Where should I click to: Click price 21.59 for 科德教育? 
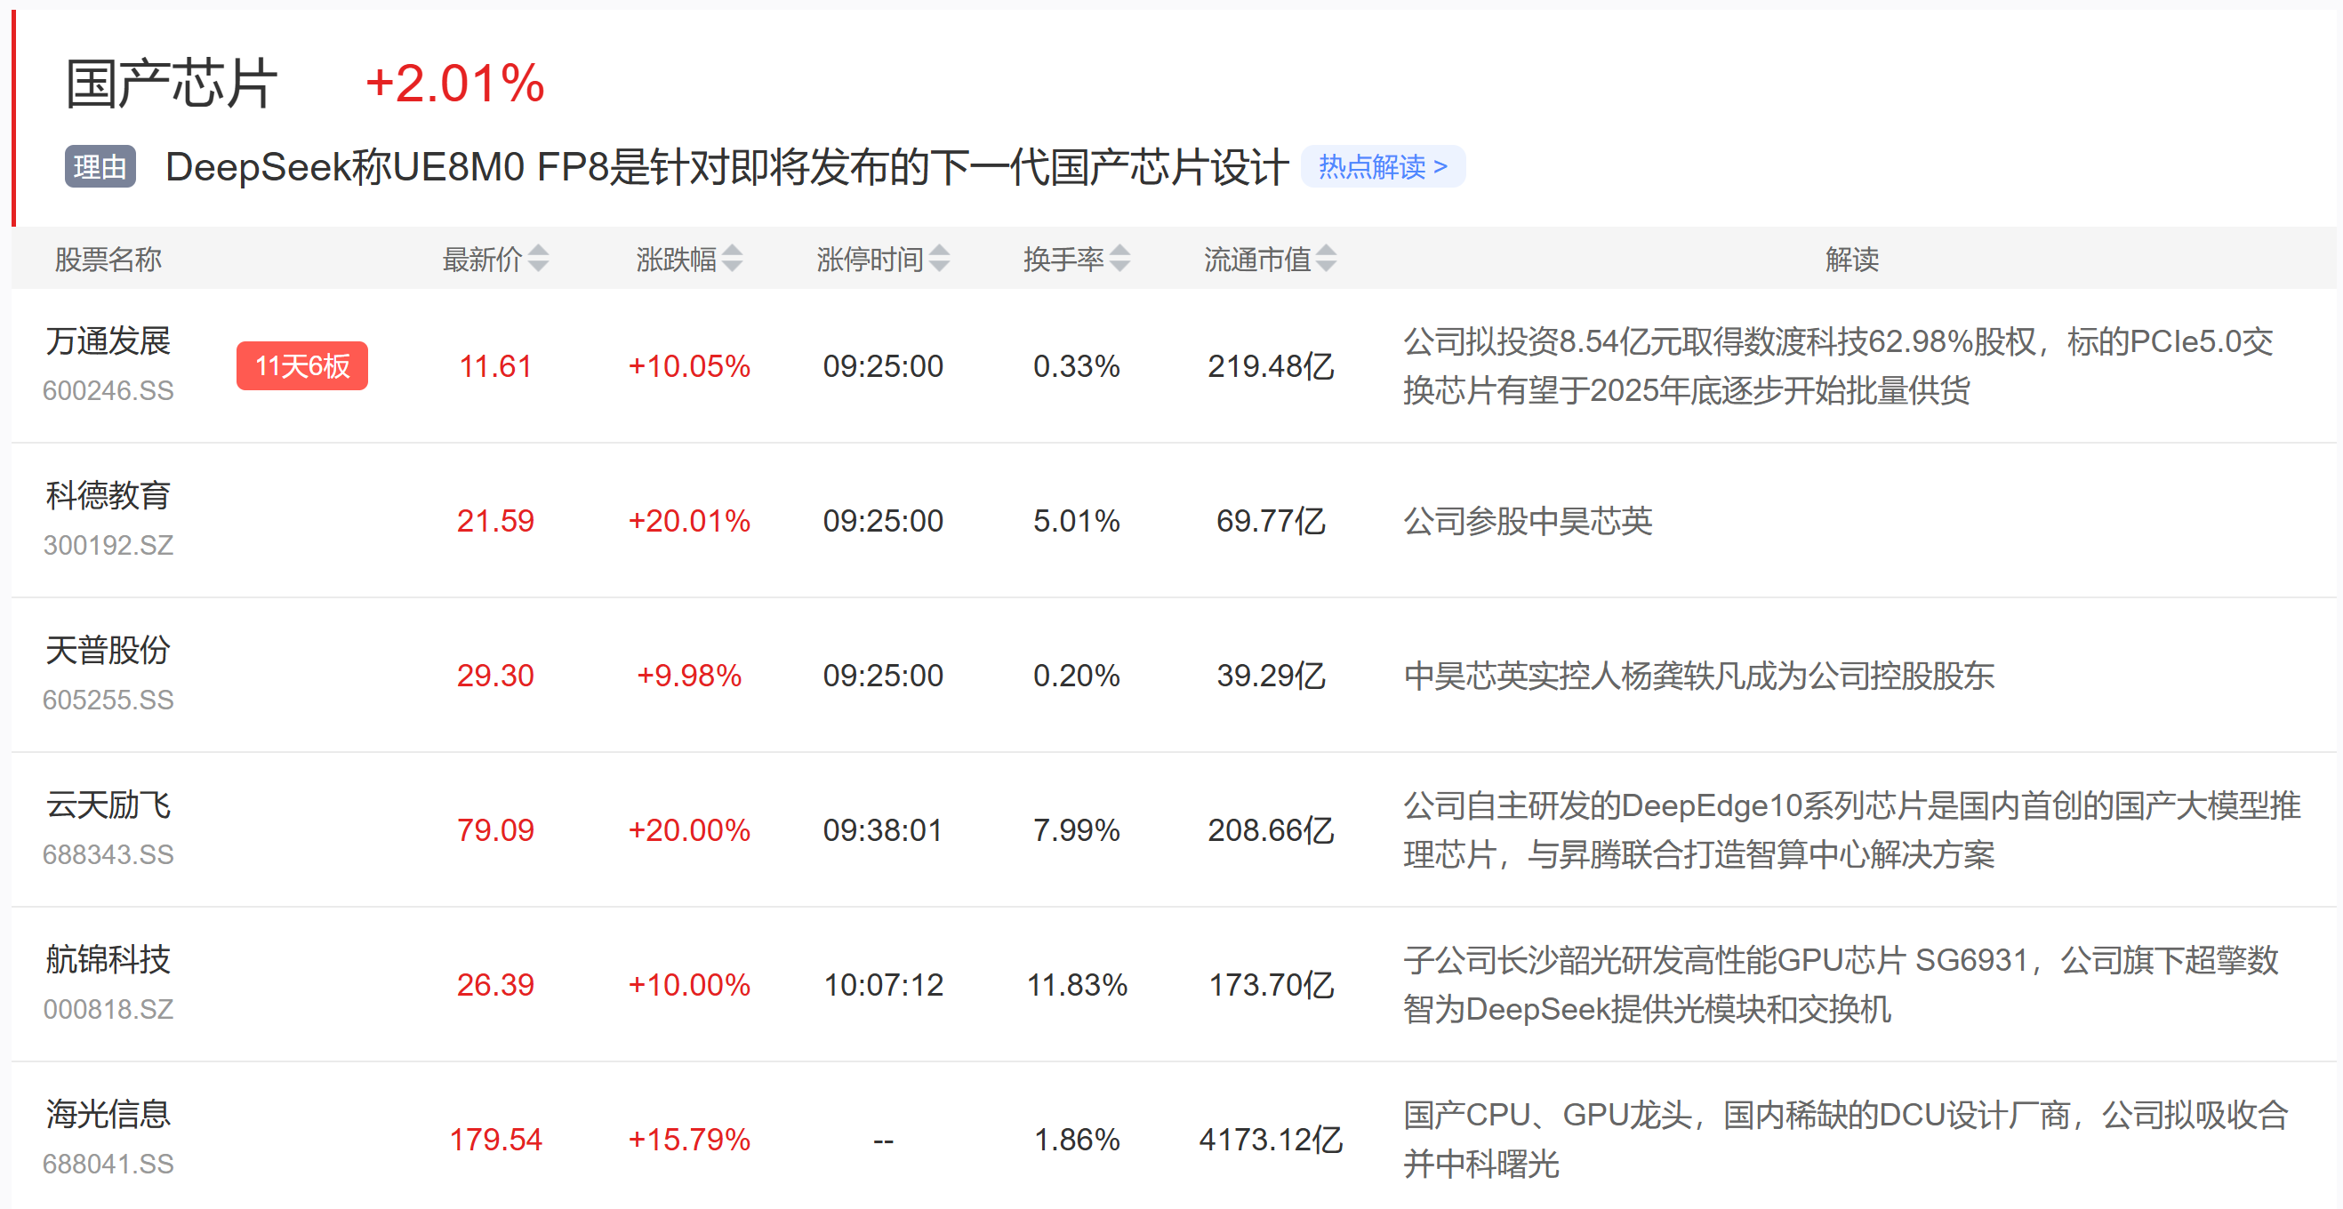(494, 521)
